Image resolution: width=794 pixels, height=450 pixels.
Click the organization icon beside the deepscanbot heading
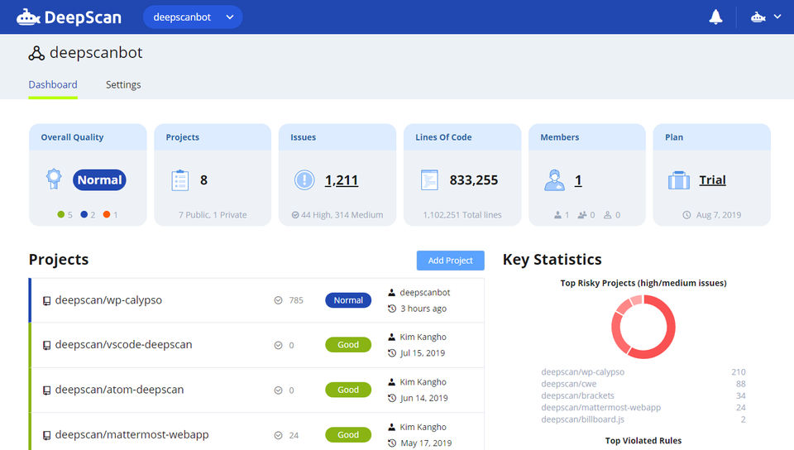point(36,53)
